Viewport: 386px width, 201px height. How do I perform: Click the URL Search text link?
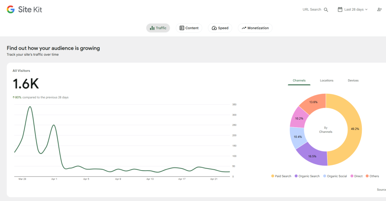coord(312,9)
